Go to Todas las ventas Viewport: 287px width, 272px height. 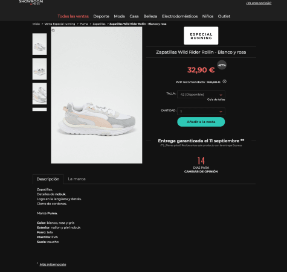(73, 16)
